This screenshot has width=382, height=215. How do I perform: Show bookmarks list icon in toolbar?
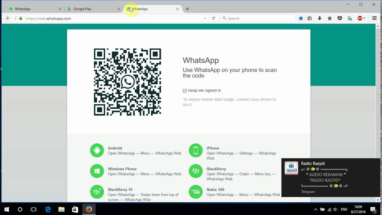tap(310, 19)
